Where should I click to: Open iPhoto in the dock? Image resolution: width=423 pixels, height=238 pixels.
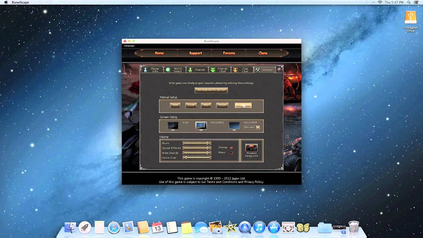215,227
